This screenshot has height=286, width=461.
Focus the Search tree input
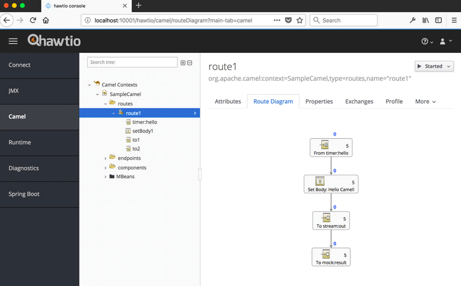pyautogui.click(x=132, y=62)
